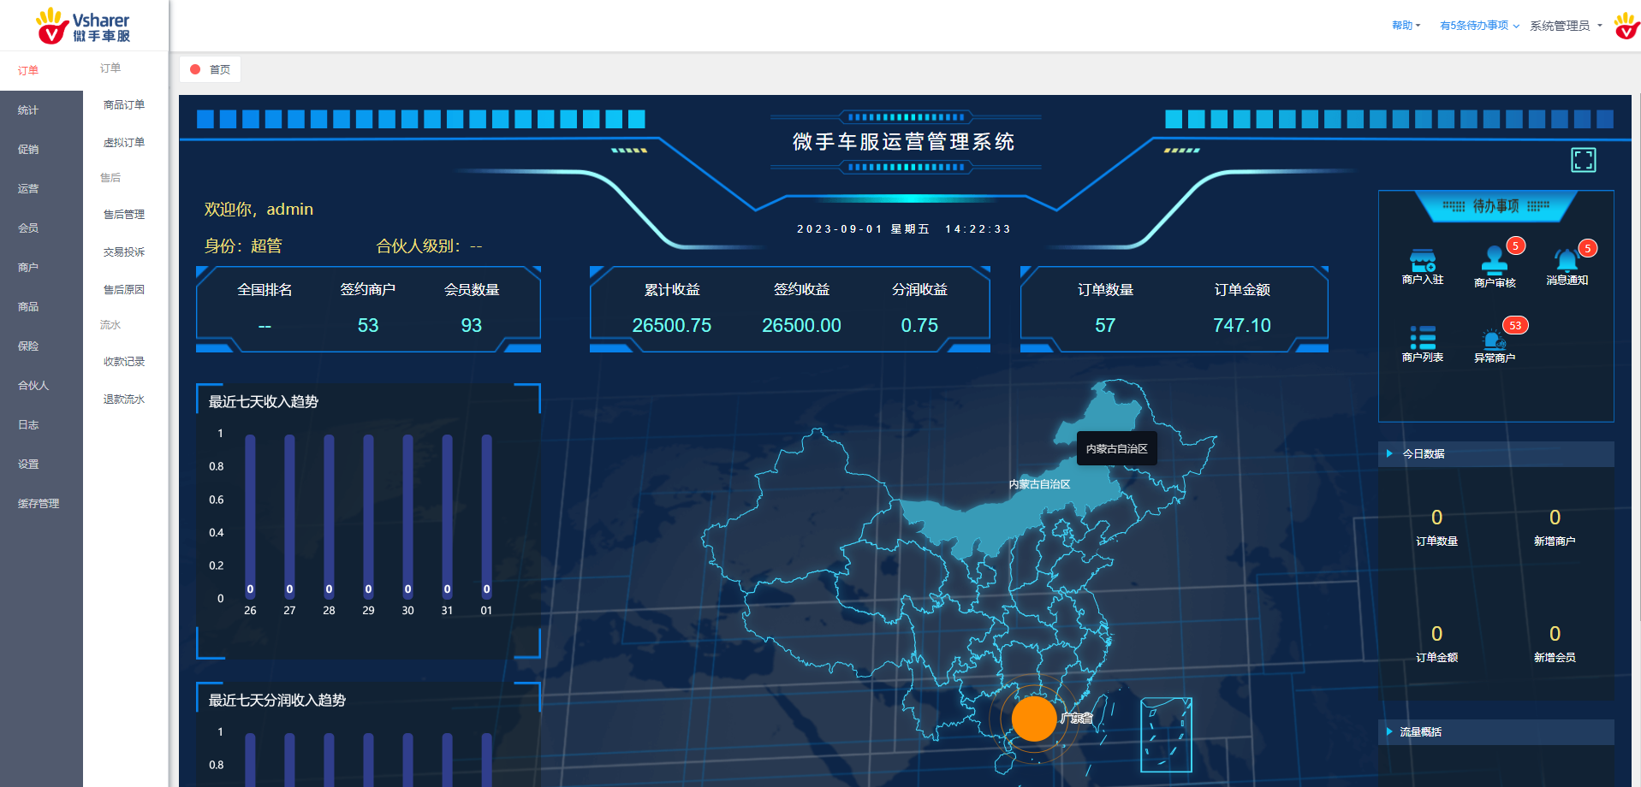Click the 签约商户 value 53
The image size is (1641, 787).
pos(368,326)
